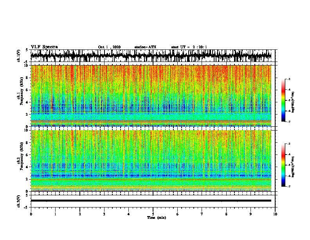Click the ch.1 color bar log(PSD) units label
Screen dimensions: 310x240
coord(293,102)
